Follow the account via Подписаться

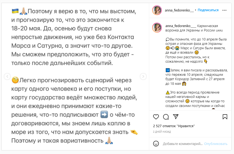tap(208, 10)
